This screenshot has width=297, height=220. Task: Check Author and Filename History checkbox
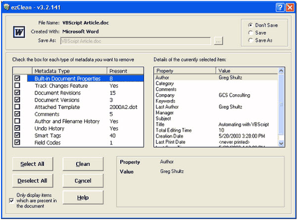point(17,121)
